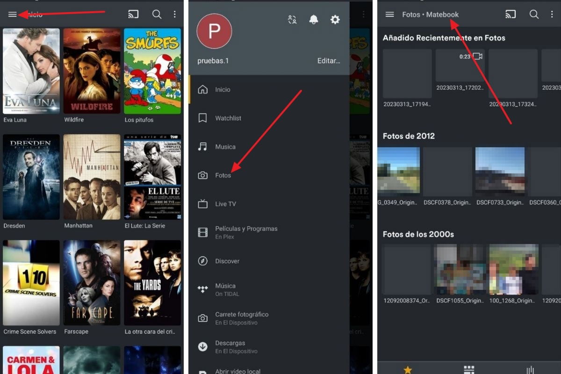Screen dimensions: 561x374
Task: Open settings with the gear icon
Action: (335, 20)
